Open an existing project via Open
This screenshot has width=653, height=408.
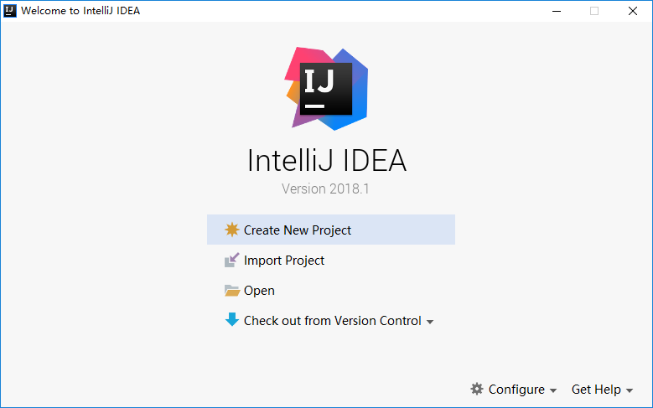259,291
